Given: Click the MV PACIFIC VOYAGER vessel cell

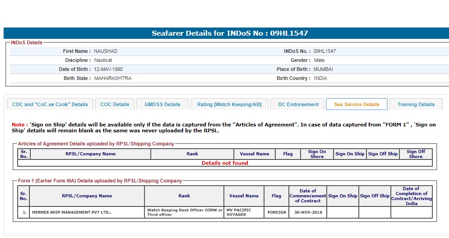Looking at the screenshot, I should [244, 212].
